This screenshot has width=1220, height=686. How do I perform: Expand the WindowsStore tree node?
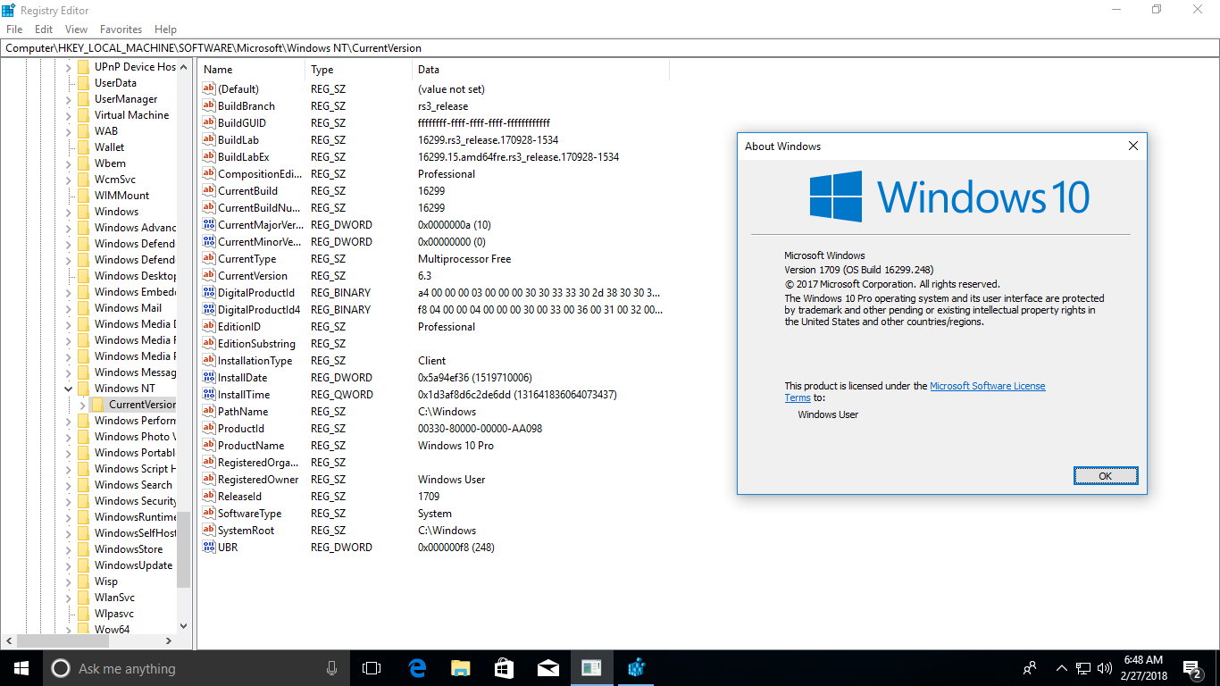pos(69,549)
